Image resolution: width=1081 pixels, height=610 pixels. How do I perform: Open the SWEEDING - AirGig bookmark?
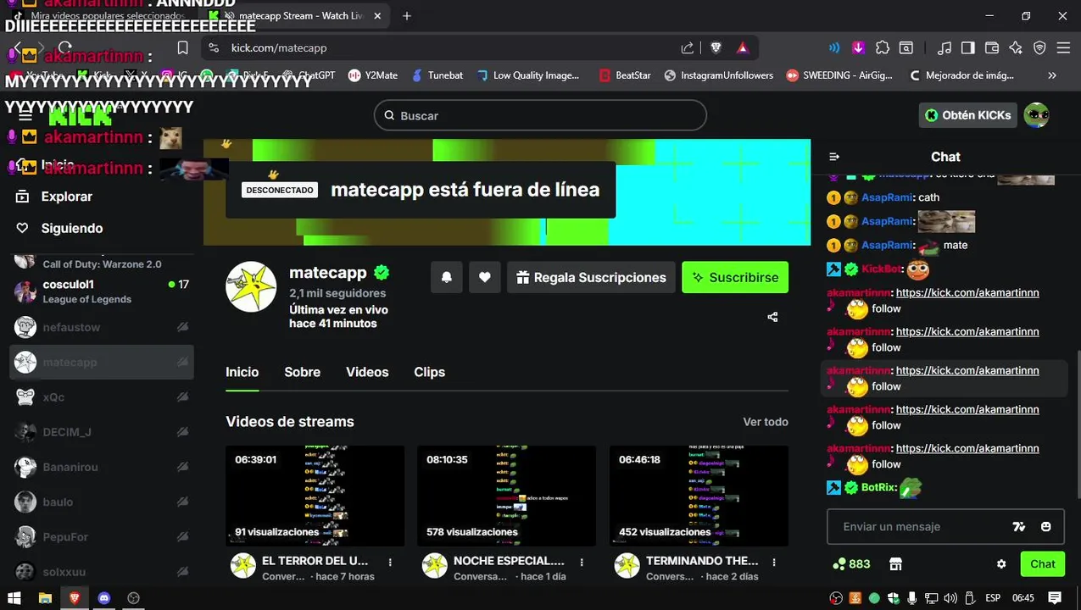click(x=839, y=75)
